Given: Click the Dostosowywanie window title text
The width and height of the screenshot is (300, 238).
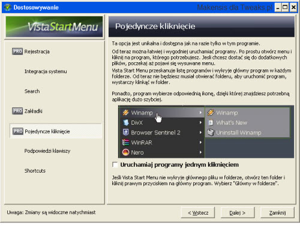Looking at the screenshot, I should pyautogui.click(x=36, y=7).
